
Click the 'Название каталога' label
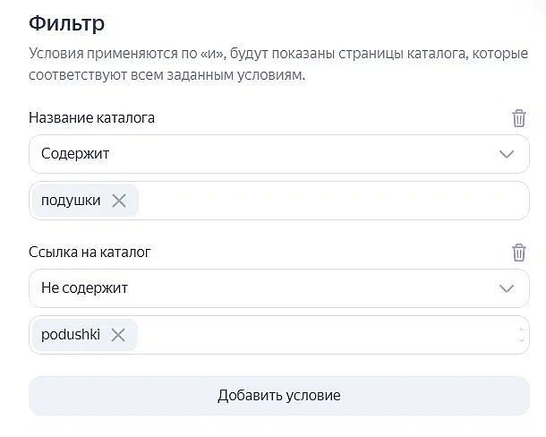[x=91, y=118]
